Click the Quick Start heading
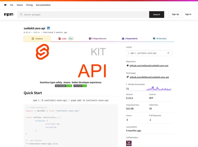 pos(33,93)
